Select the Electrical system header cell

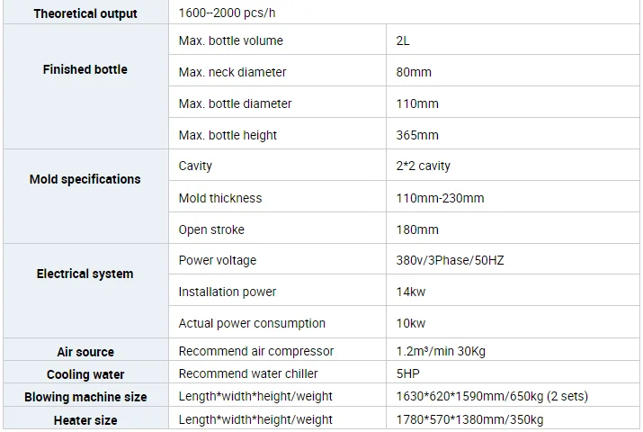pyautogui.click(x=85, y=274)
